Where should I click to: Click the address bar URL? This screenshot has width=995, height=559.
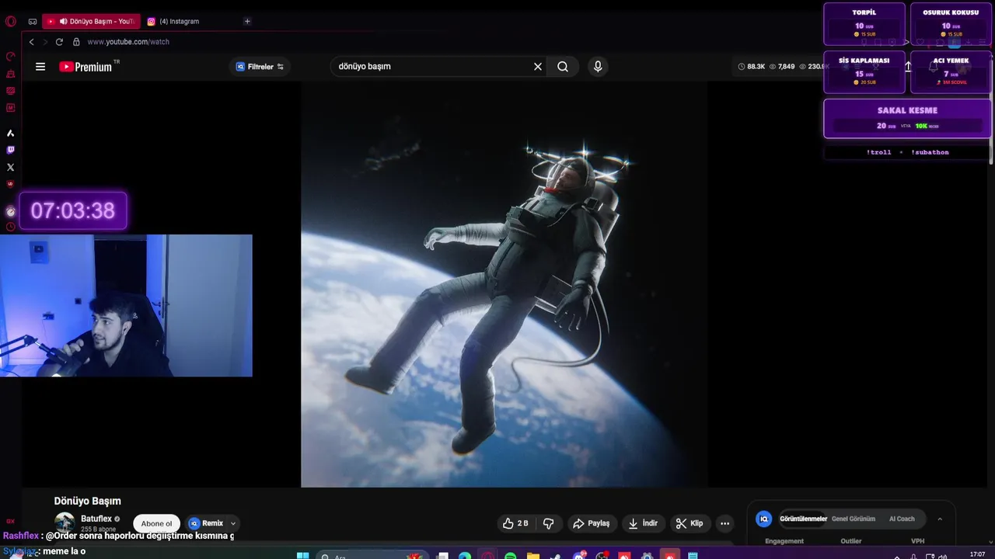128,42
